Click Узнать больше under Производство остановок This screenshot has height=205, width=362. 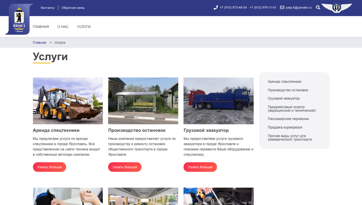[x=125, y=167]
